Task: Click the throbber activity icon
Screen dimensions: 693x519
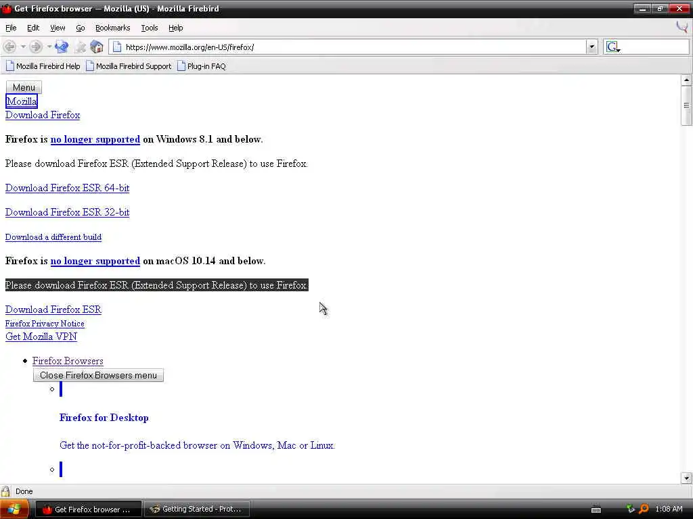Action: (682, 27)
